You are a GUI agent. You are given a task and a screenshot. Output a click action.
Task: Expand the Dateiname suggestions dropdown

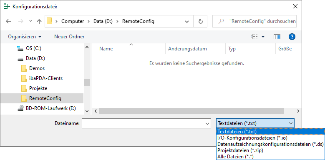(207, 124)
